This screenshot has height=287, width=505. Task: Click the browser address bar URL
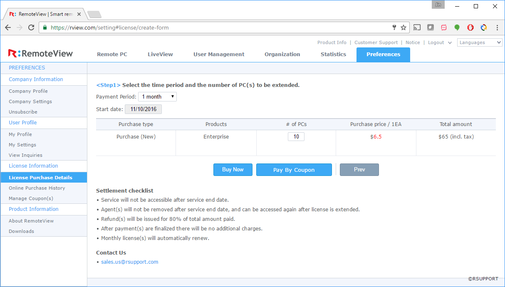point(110,27)
